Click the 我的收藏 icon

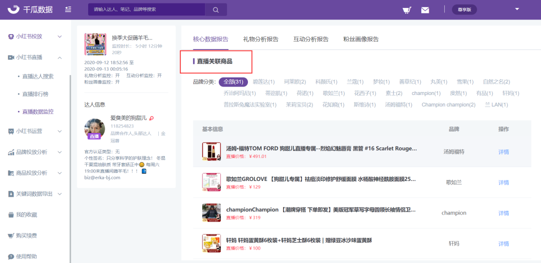pyautogui.click(x=11, y=215)
